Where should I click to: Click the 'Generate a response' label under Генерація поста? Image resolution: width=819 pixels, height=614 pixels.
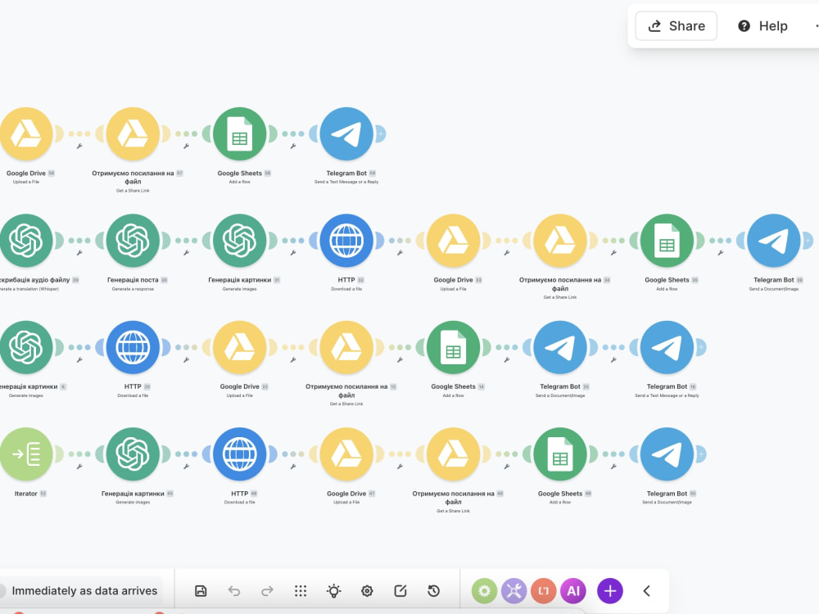pyautogui.click(x=133, y=289)
